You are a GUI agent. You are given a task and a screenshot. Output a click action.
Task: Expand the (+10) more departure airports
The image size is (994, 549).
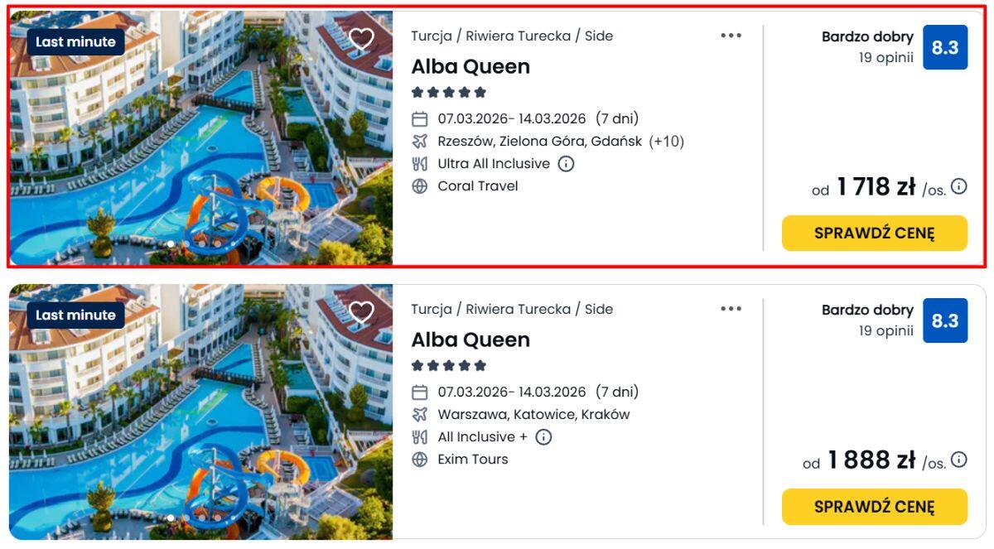coord(666,142)
